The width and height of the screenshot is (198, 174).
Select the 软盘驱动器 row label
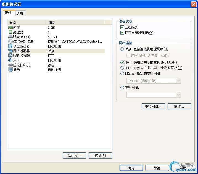coord(21,46)
